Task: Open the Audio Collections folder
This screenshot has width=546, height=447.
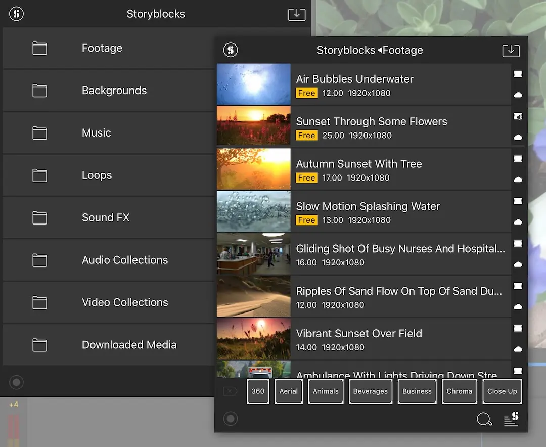Action: point(109,260)
